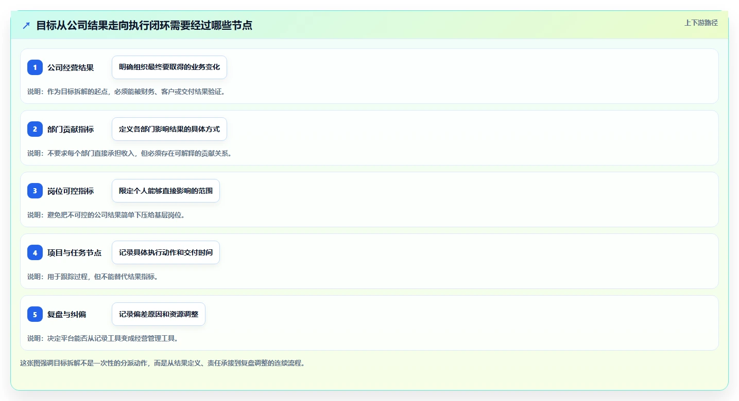Click the 岗位可控指标 heading
739x401 pixels.
[x=71, y=191]
